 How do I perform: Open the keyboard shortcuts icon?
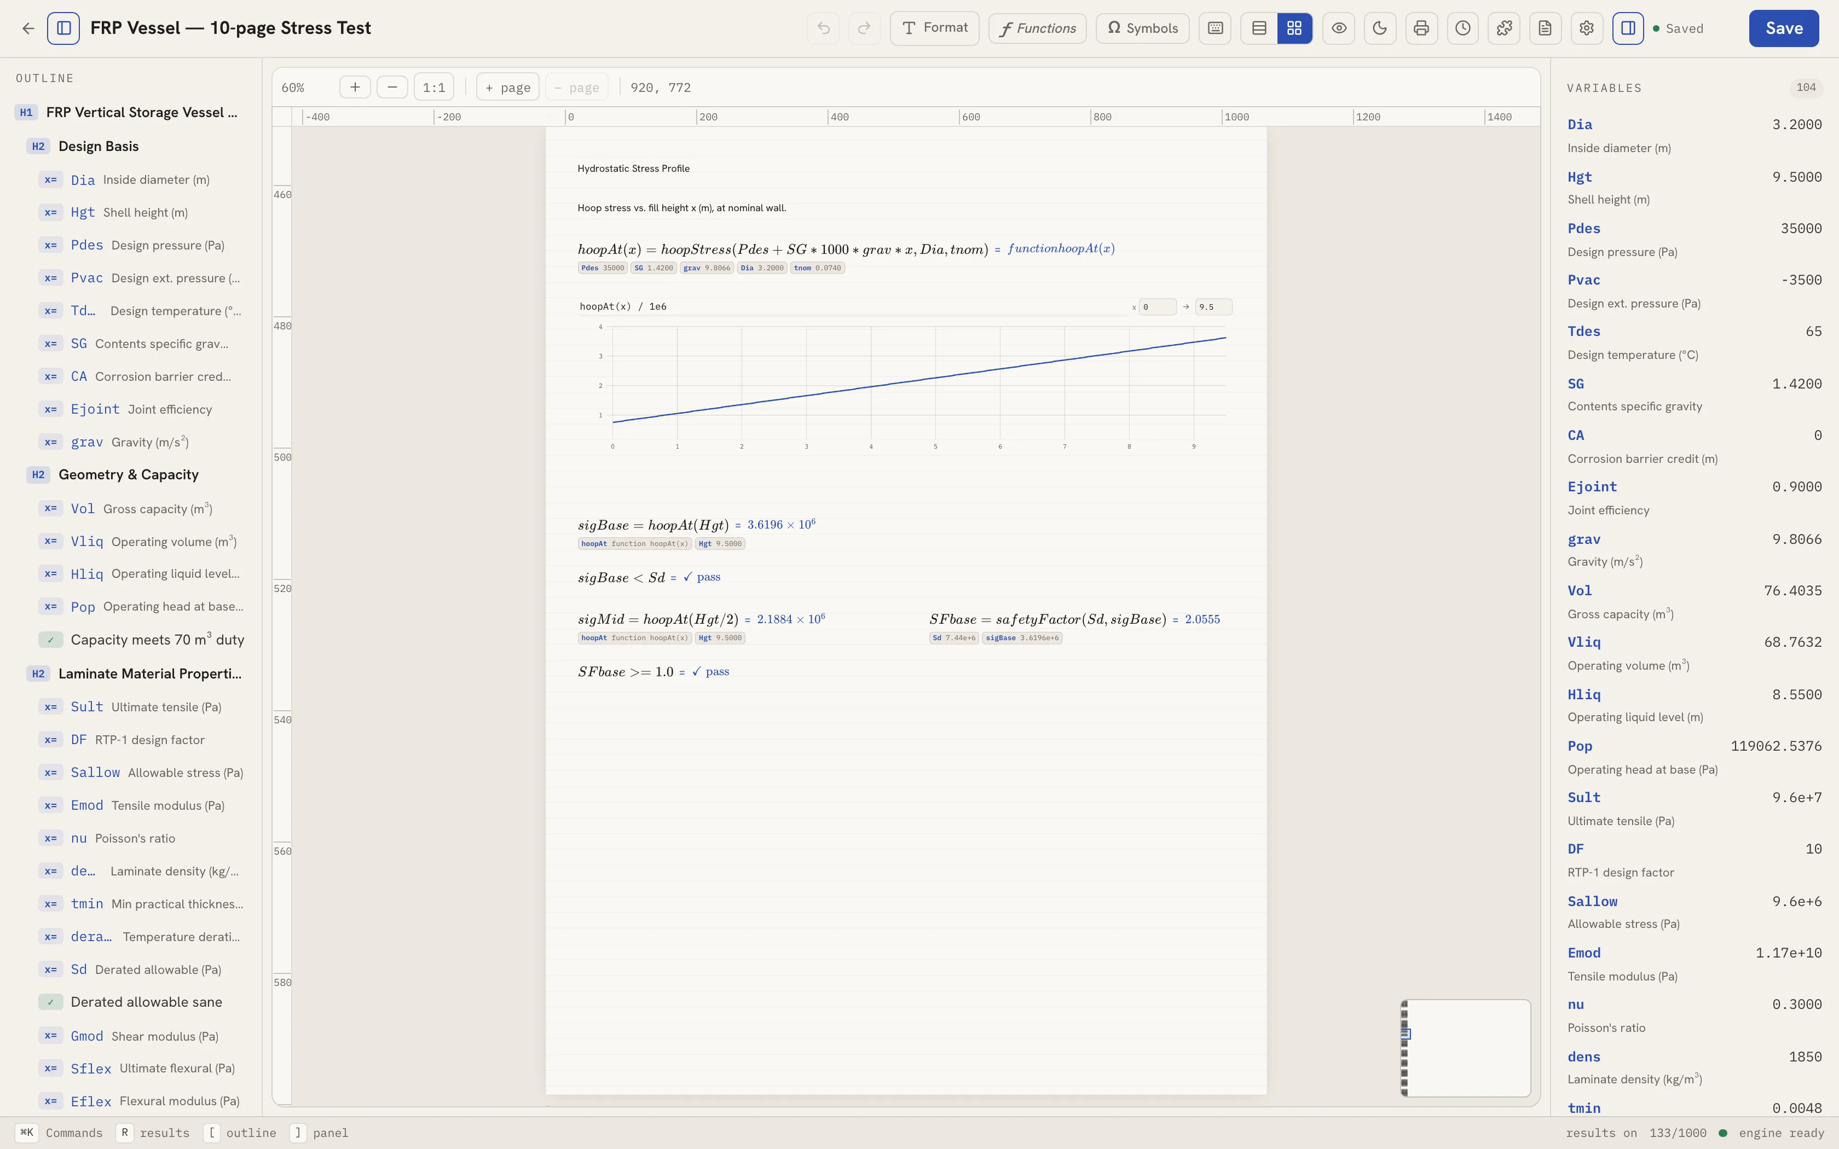point(1215,28)
